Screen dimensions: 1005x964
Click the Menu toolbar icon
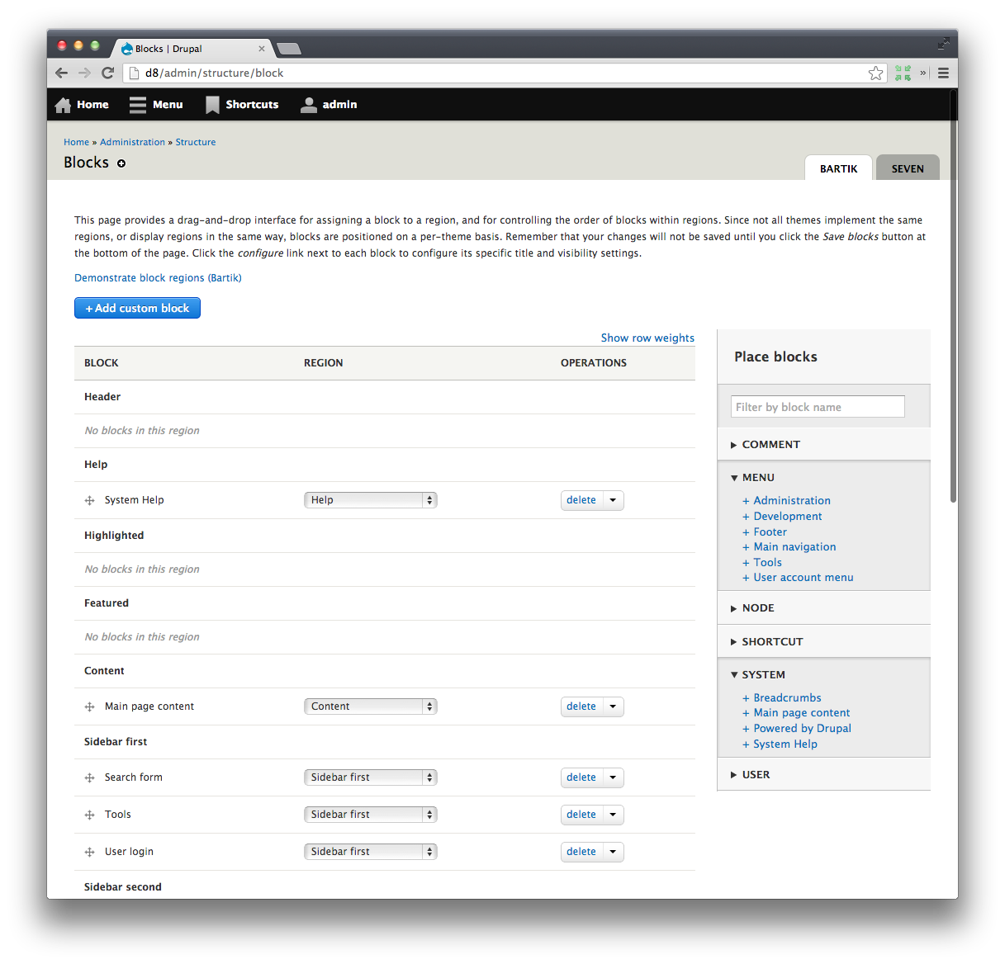138,105
